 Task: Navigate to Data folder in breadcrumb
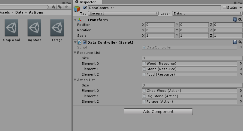point(19,12)
